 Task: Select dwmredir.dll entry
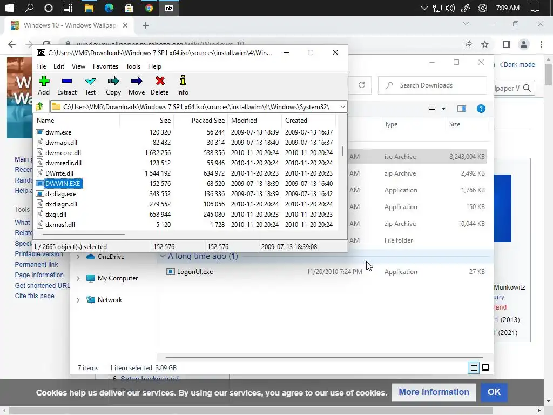[63, 163]
